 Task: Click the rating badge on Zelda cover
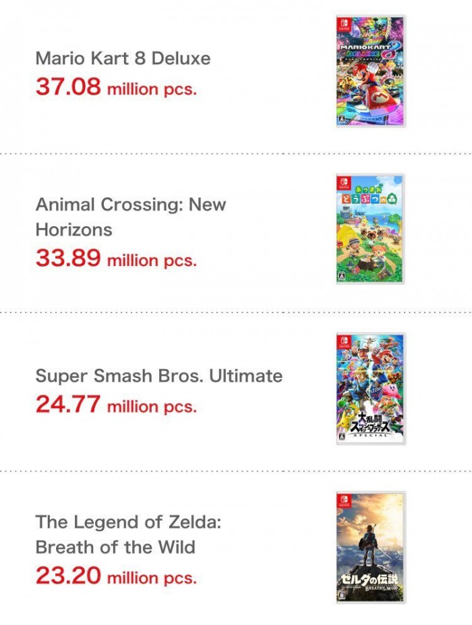pos(341,596)
